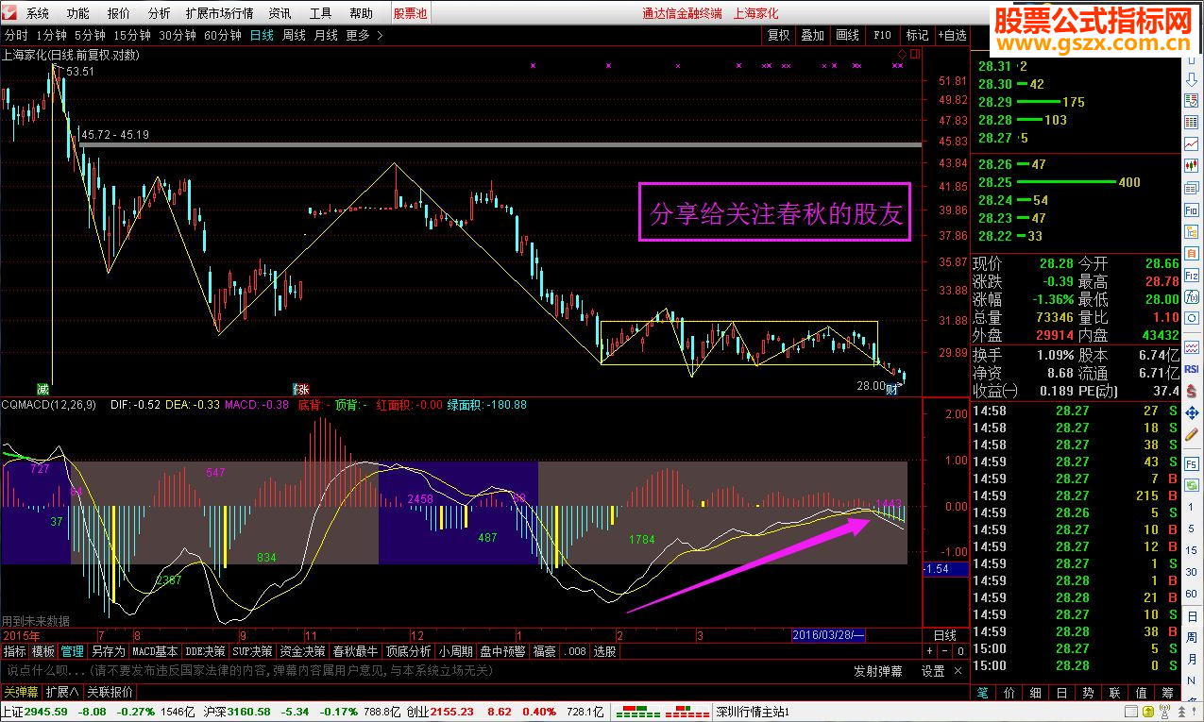This screenshot has height=722, width=1204.
Task: Open the 日线 period selector below chart
Action: (944, 635)
